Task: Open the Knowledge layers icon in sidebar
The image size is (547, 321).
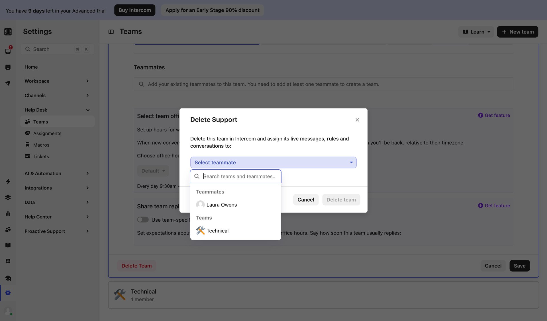Action: 8,197
